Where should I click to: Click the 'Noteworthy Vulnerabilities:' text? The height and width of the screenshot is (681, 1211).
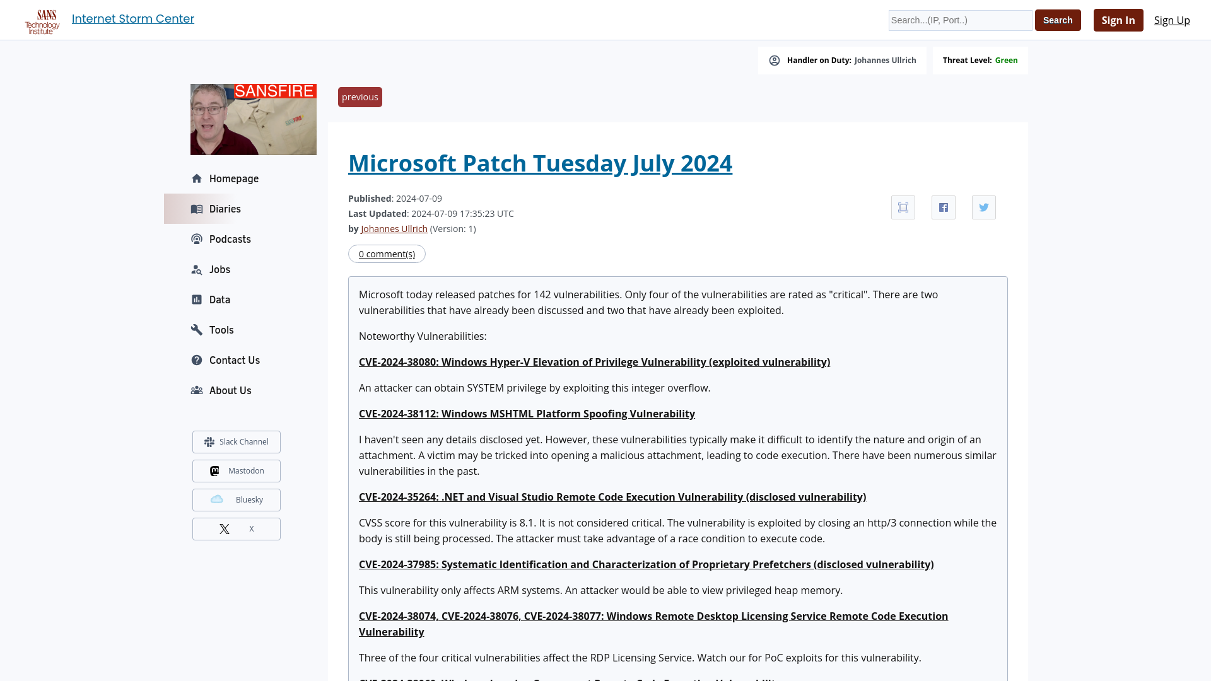(423, 336)
